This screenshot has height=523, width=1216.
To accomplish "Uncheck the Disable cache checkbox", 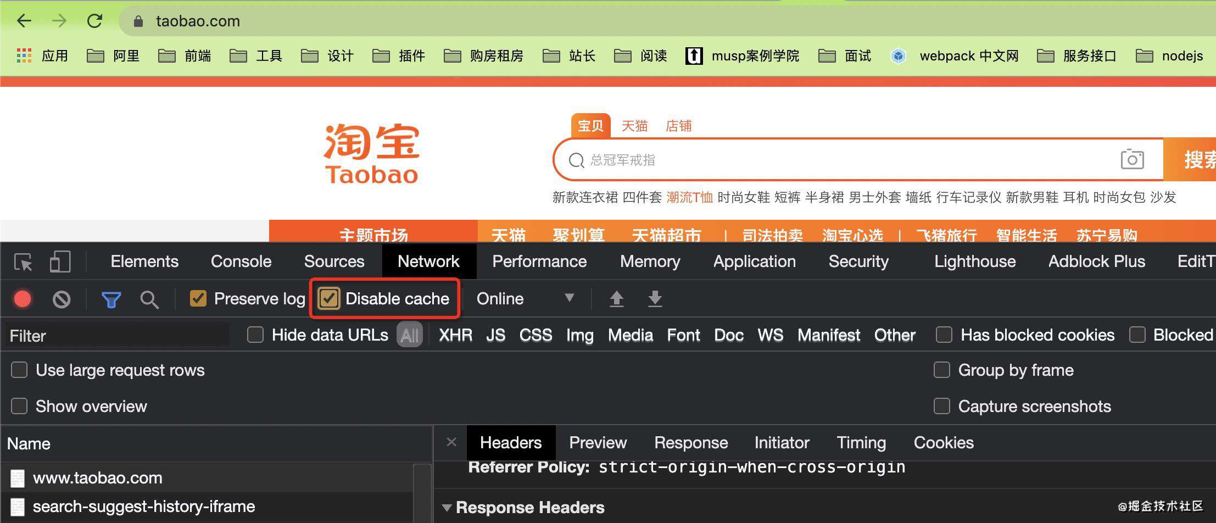I will pos(329,298).
